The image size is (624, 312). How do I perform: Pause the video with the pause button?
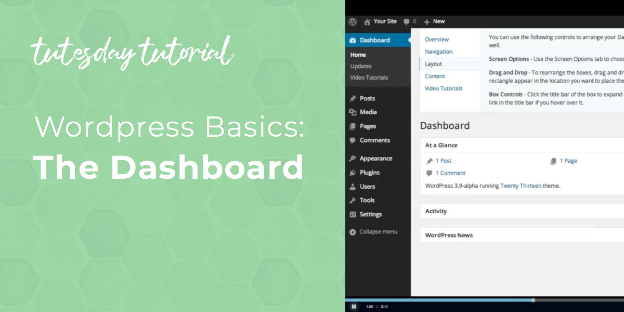click(354, 307)
